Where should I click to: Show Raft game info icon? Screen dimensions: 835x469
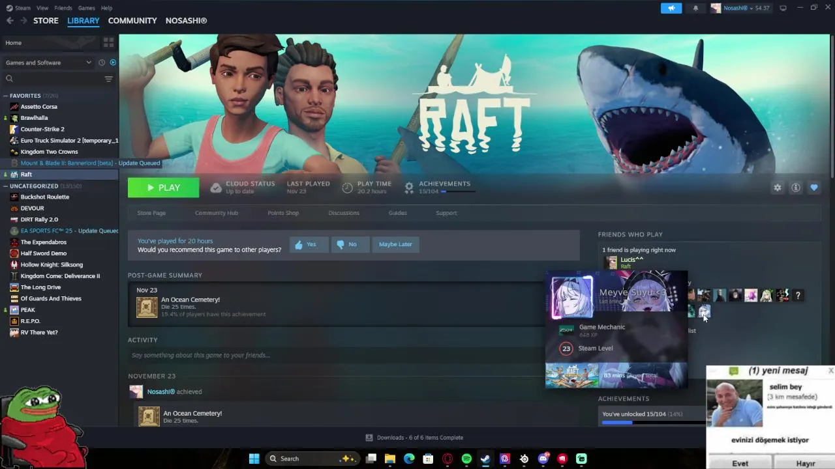pyautogui.click(x=796, y=188)
